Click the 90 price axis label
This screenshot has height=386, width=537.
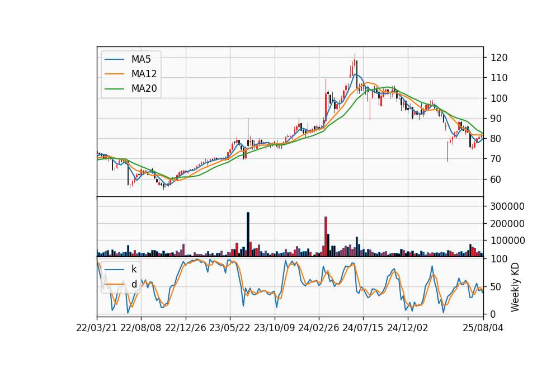pos(496,119)
